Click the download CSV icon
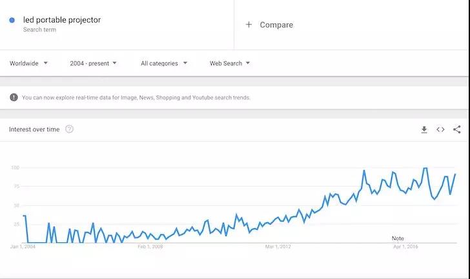 424,130
